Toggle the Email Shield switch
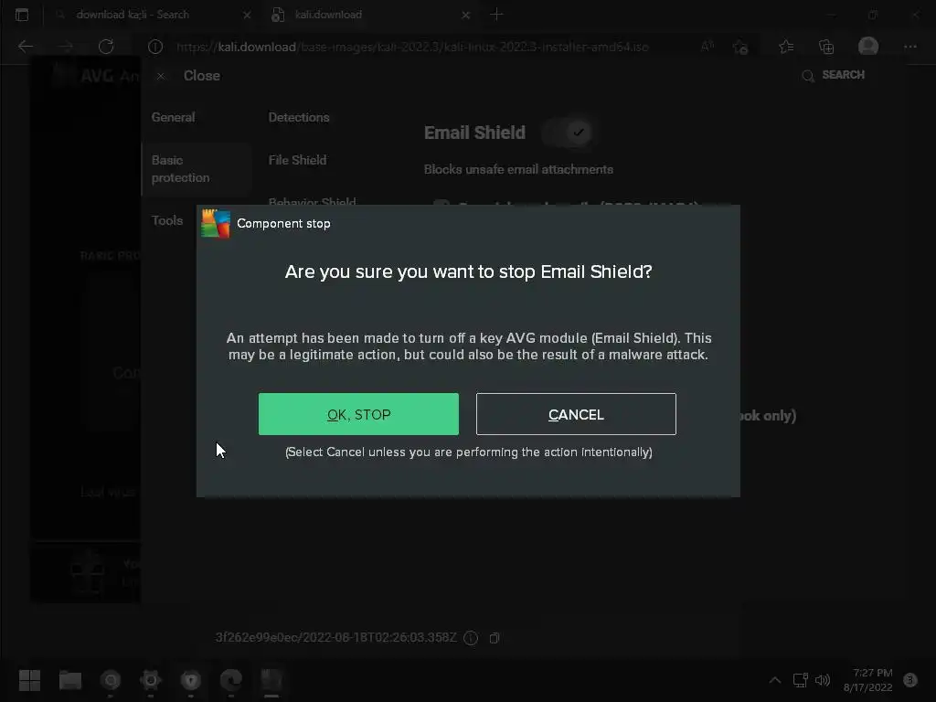936x702 pixels. pyautogui.click(x=567, y=132)
